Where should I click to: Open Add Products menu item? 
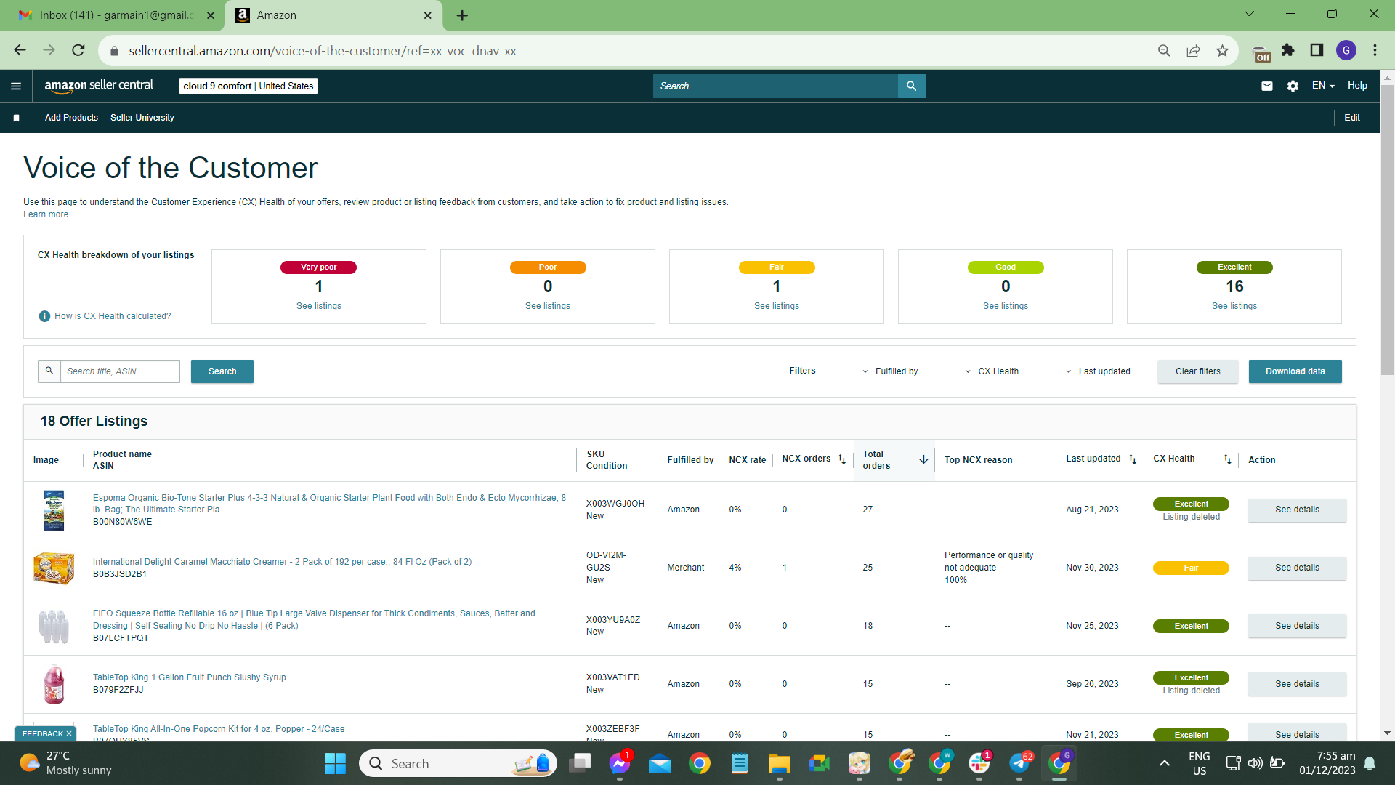click(71, 118)
